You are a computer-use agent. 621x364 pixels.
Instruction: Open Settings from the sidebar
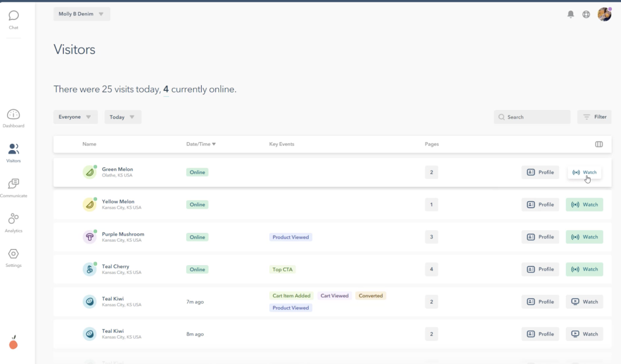14,257
